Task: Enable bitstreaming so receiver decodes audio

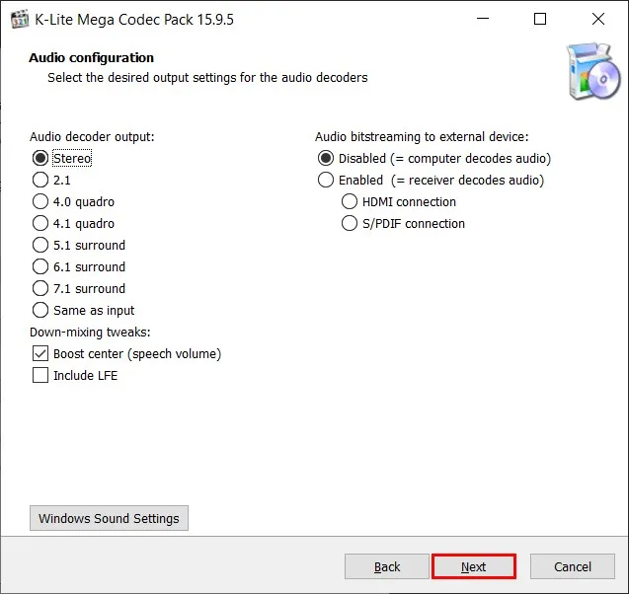Action: tap(326, 180)
